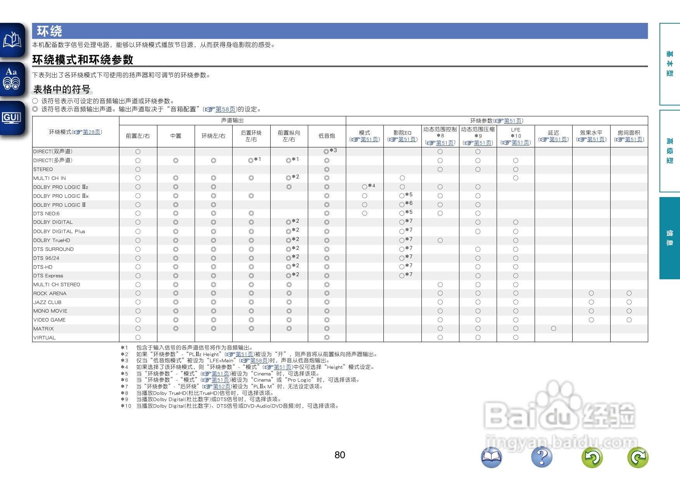Click the question mark help icon
This screenshot has height=481, width=680.
(x=542, y=457)
